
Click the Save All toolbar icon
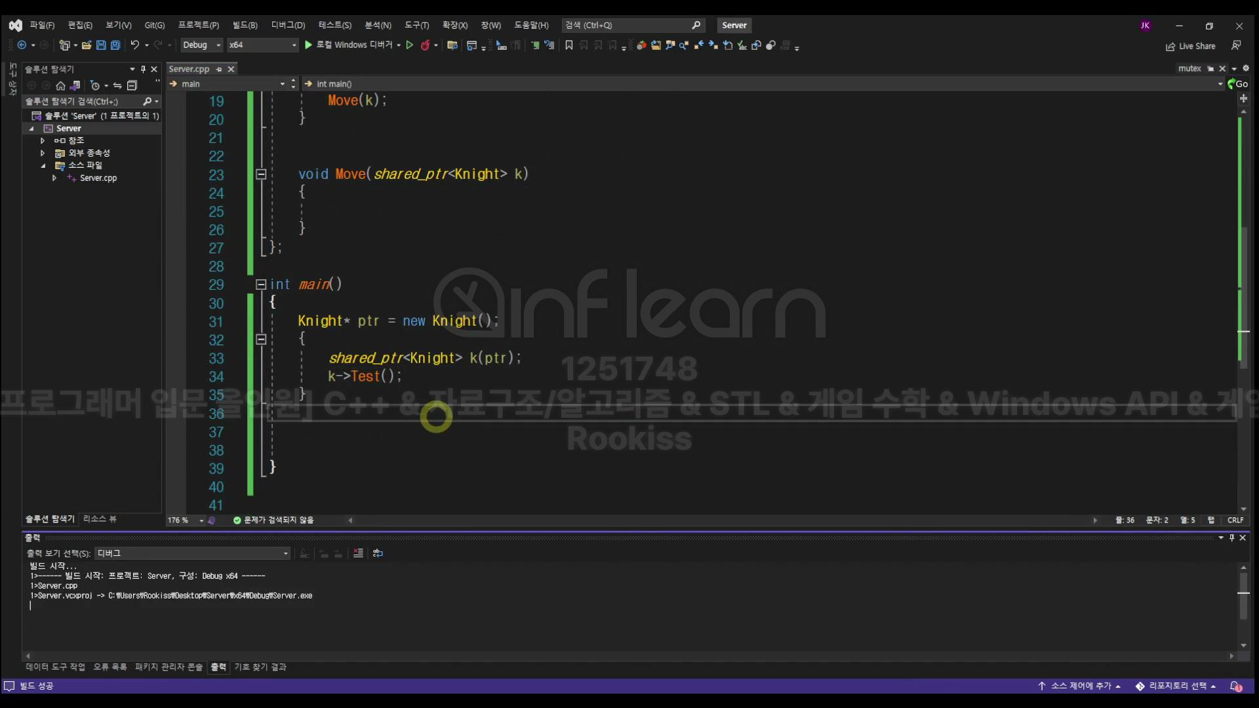point(115,45)
